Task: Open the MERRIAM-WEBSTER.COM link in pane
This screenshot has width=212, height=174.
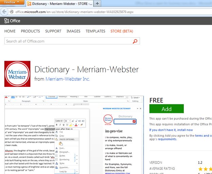Action: click(x=117, y=173)
